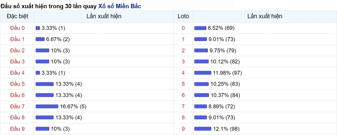Click the Loto column header
The image size is (337, 135).
[183, 16]
